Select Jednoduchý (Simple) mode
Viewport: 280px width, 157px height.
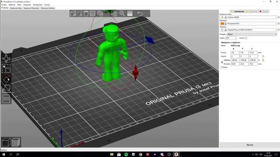(237, 11)
